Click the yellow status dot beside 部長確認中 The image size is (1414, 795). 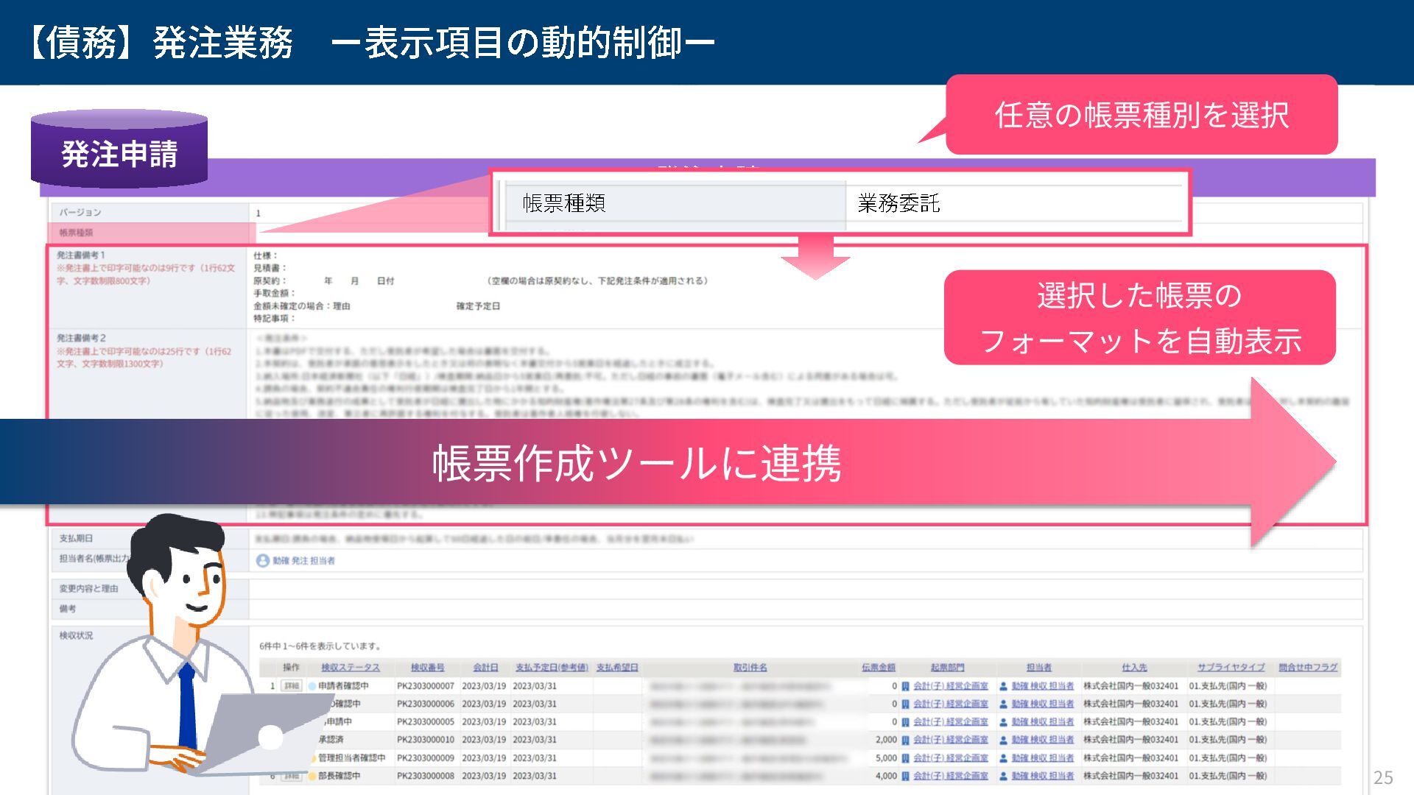312,776
